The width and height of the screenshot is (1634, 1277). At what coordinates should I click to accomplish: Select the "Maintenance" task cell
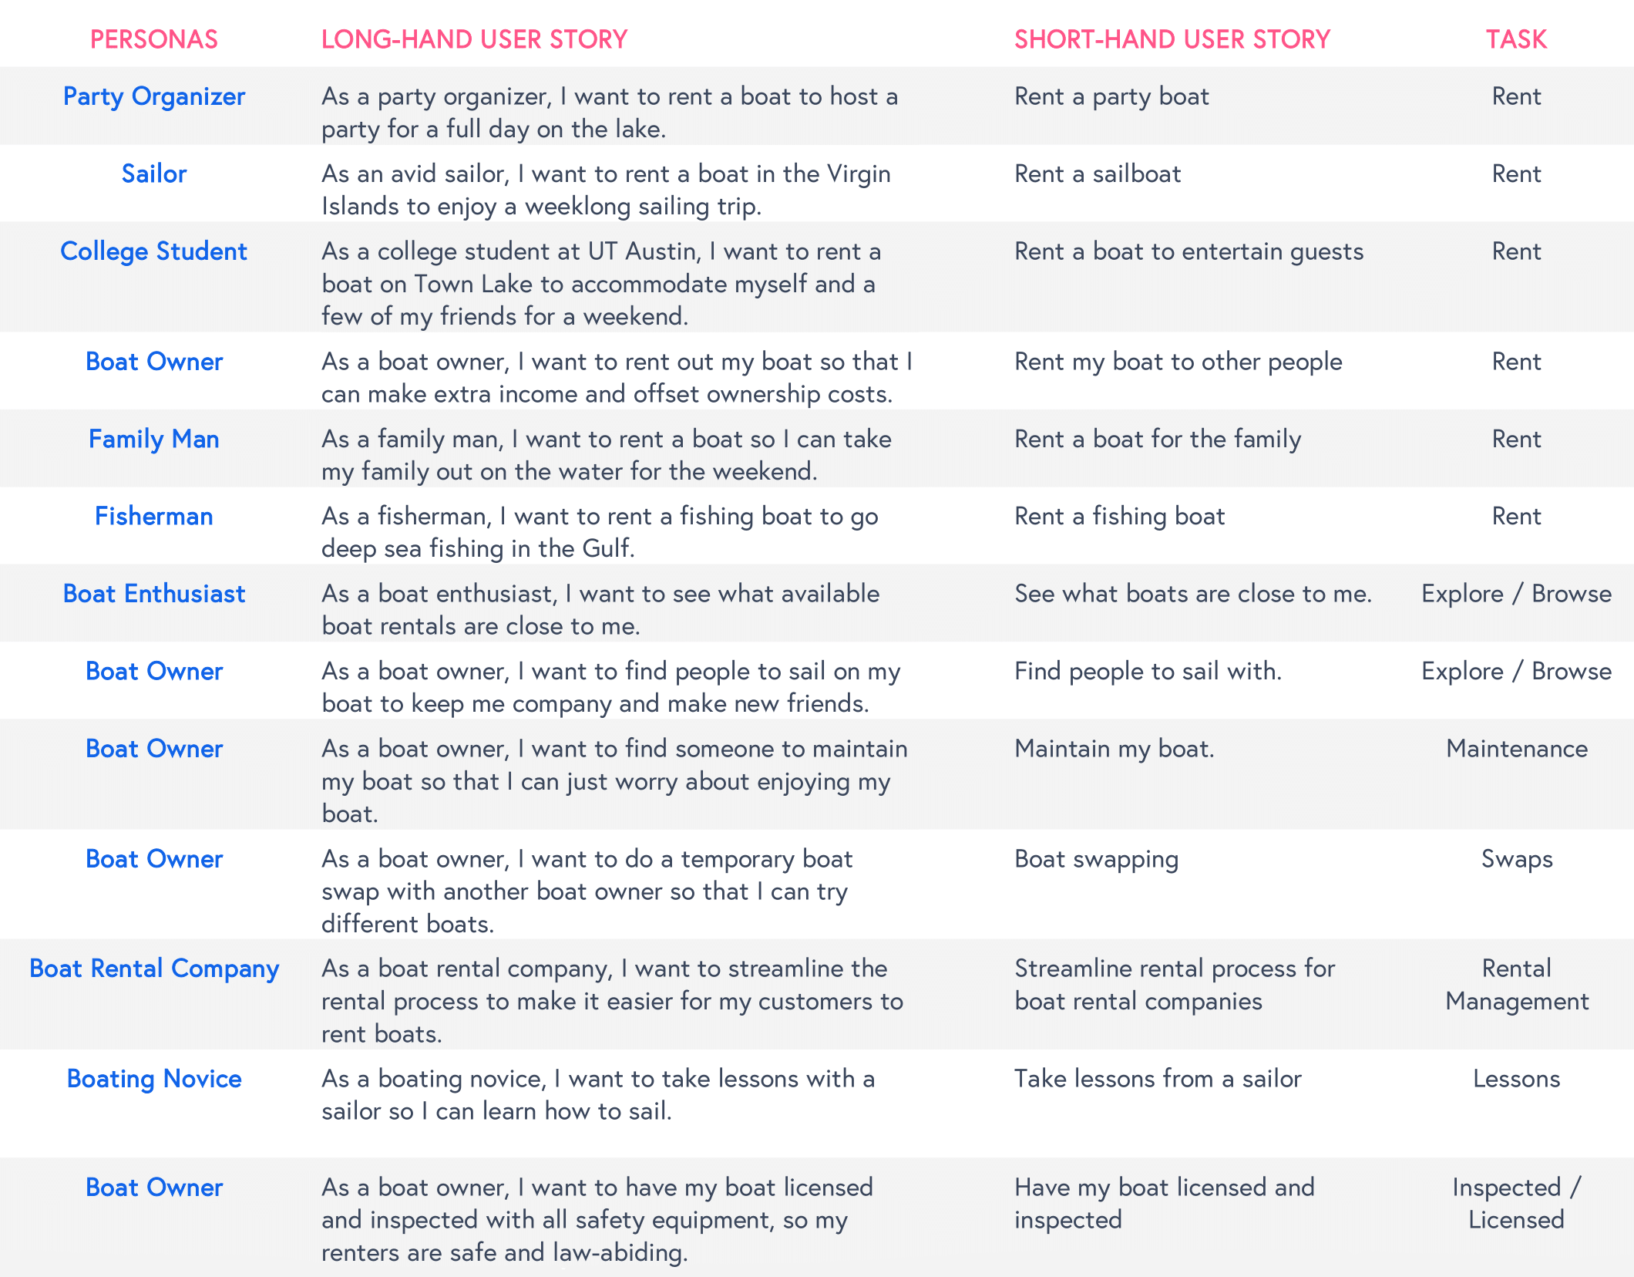tap(1516, 749)
